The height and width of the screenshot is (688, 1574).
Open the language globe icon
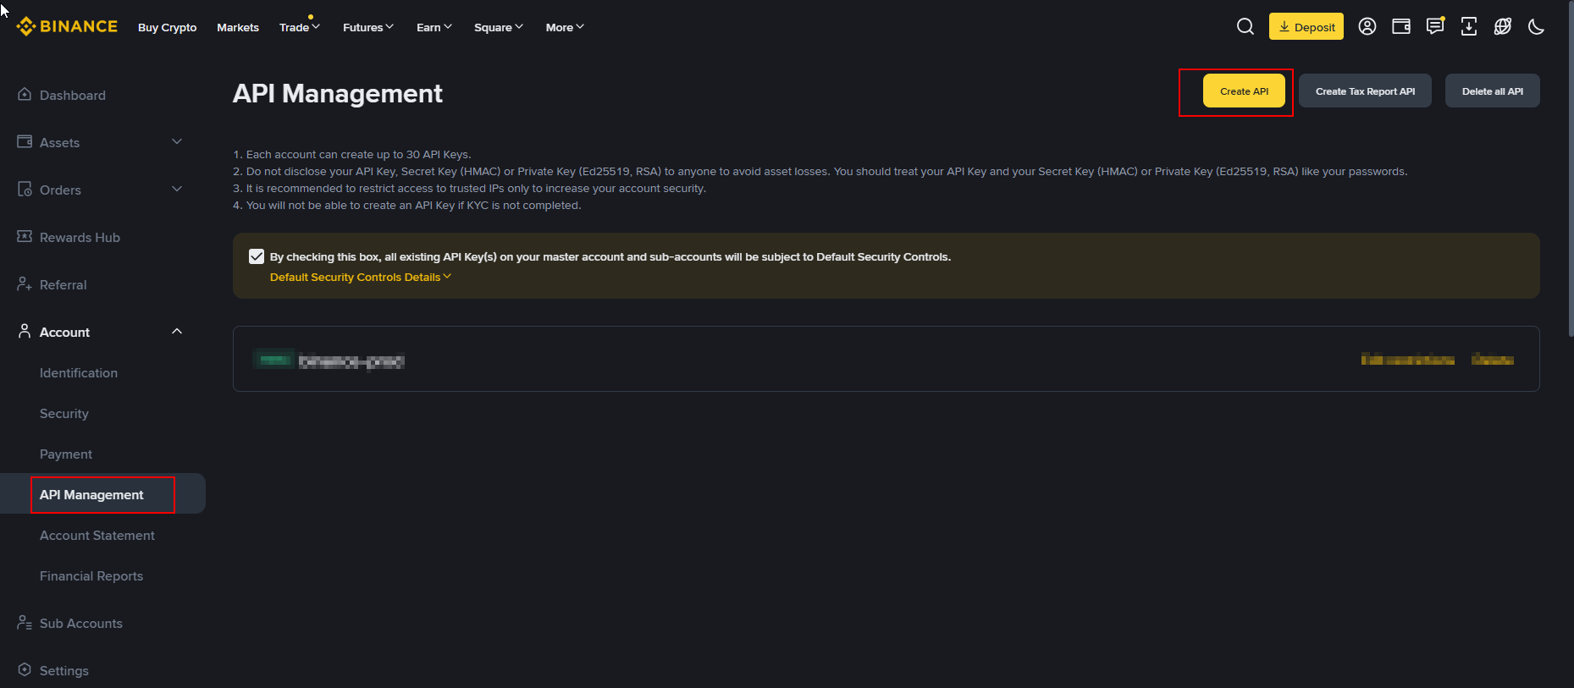(1503, 27)
